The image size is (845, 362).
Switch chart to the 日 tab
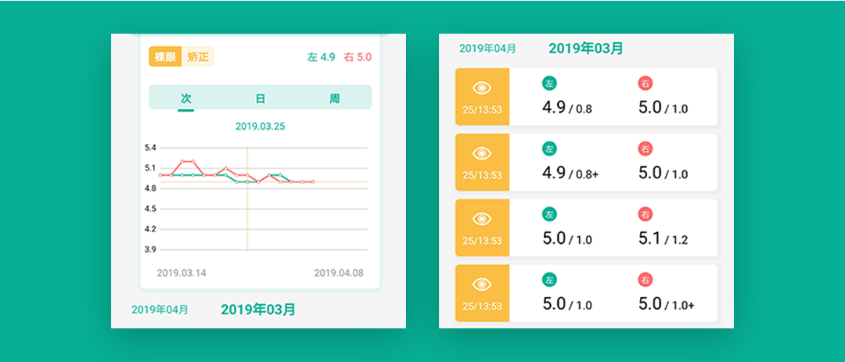tap(261, 99)
